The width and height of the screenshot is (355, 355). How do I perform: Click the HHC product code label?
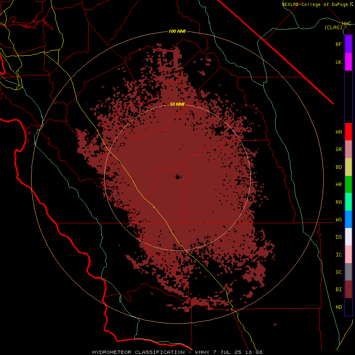pyautogui.click(x=347, y=24)
